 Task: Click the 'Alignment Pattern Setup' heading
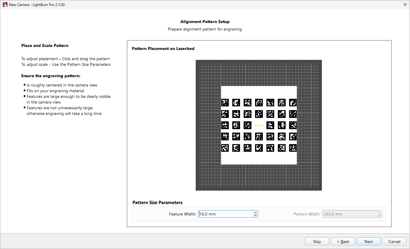[205, 22]
